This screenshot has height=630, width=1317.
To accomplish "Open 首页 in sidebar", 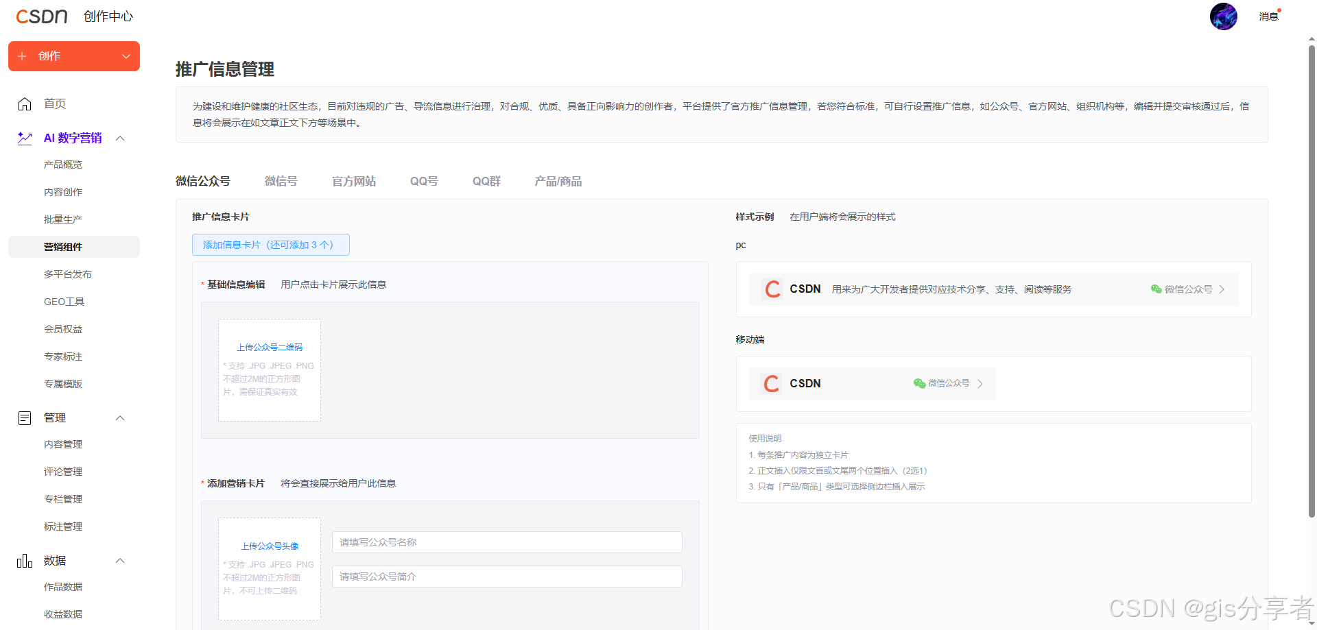I will [x=55, y=104].
